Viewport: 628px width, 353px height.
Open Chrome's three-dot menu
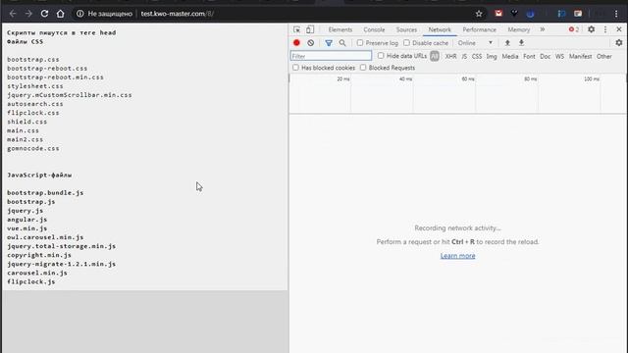(x=616, y=14)
